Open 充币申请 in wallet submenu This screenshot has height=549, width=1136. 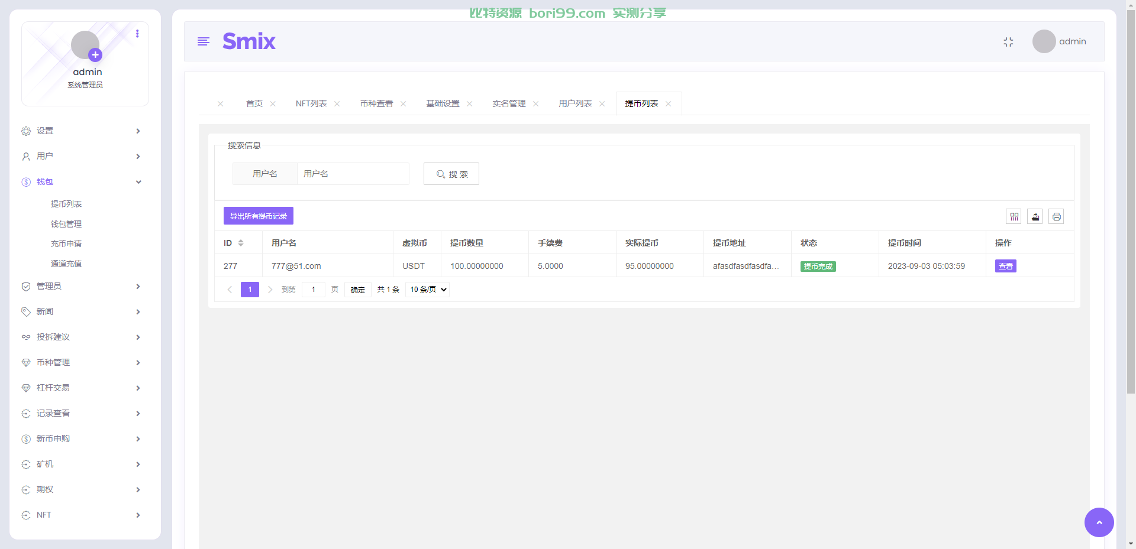66,243
